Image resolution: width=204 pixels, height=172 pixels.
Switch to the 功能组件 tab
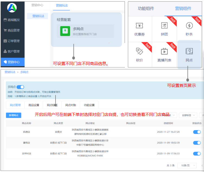click(146, 8)
